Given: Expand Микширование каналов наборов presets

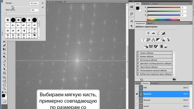Looking at the screenshot, I should tap(138, 71).
